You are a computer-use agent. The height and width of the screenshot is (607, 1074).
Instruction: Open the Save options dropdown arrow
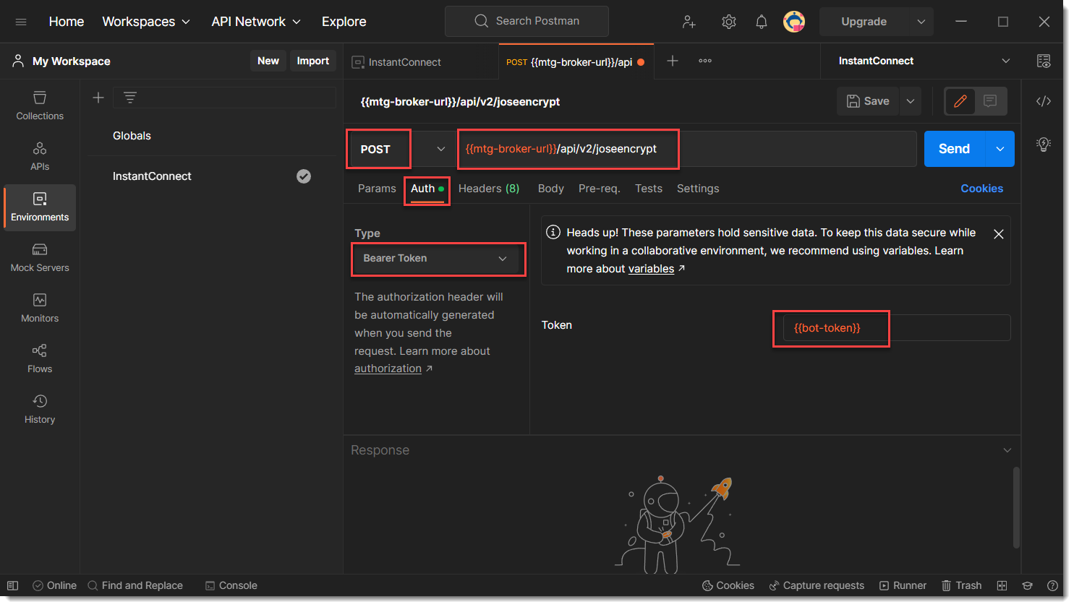(x=911, y=101)
